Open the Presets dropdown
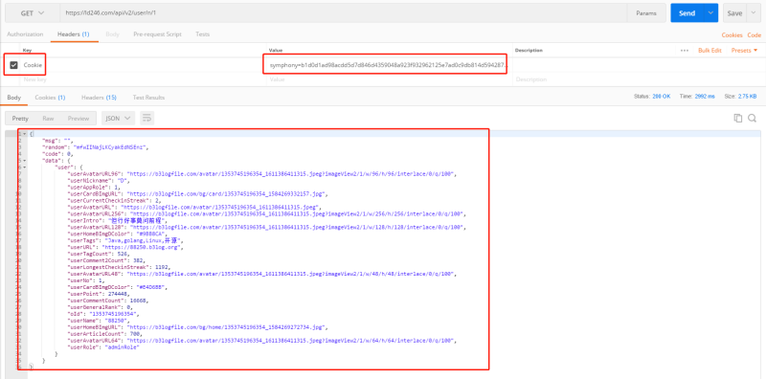Image resolution: width=766 pixels, height=379 pixels. (x=745, y=51)
